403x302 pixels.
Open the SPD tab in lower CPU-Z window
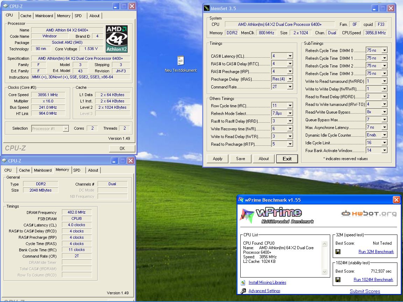coord(77,170)
